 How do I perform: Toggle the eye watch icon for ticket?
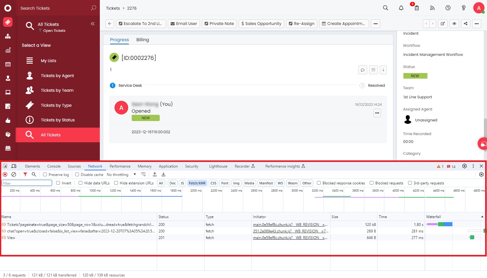454,24
